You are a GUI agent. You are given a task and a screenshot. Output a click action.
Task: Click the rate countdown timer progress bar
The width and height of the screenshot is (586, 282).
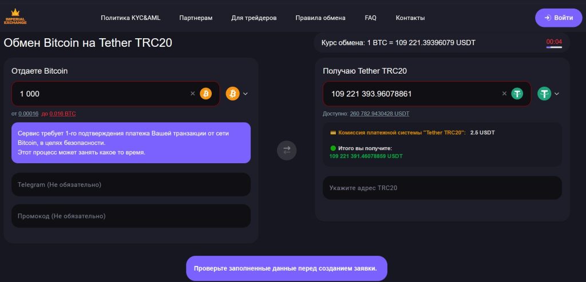point(554,47)
